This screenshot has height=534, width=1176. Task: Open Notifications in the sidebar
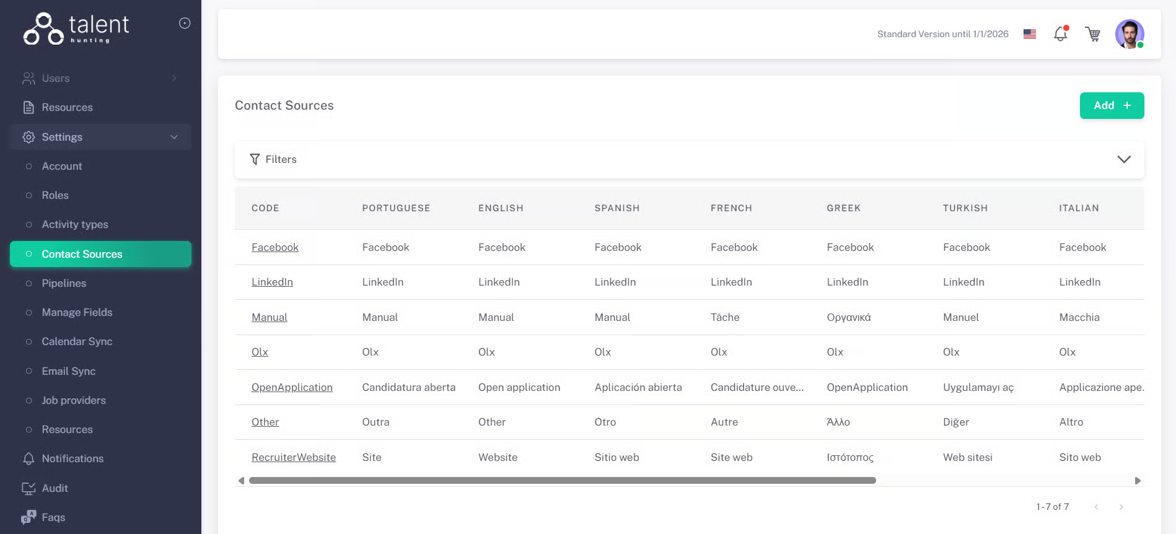(72, 458)
